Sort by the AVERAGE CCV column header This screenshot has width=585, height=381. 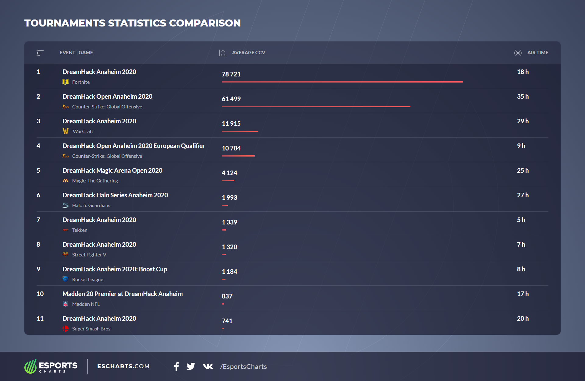click(x=249, y=53)
